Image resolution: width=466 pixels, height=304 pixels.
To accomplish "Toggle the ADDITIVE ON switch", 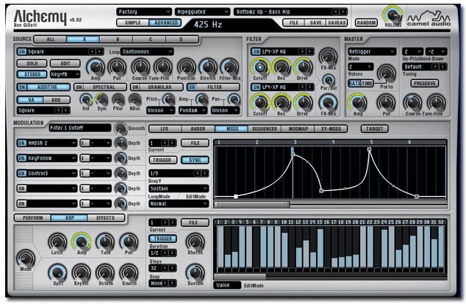I will point(22,87).
